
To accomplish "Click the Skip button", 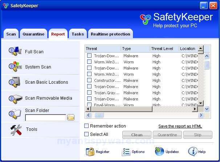I will click(198, 135).
